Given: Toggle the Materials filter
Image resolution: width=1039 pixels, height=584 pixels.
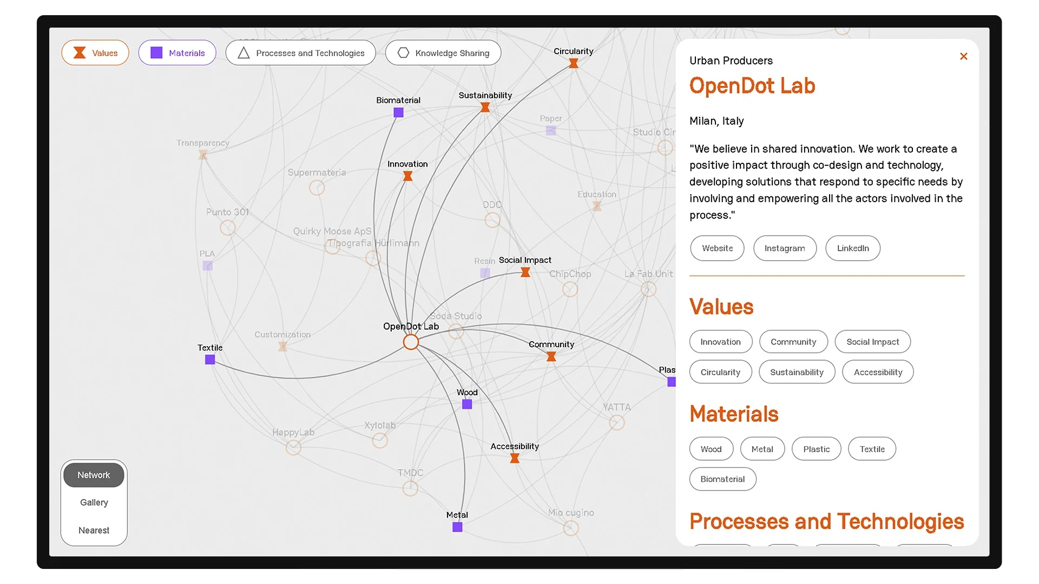Looking at the screenshot, I should [177, 53].
